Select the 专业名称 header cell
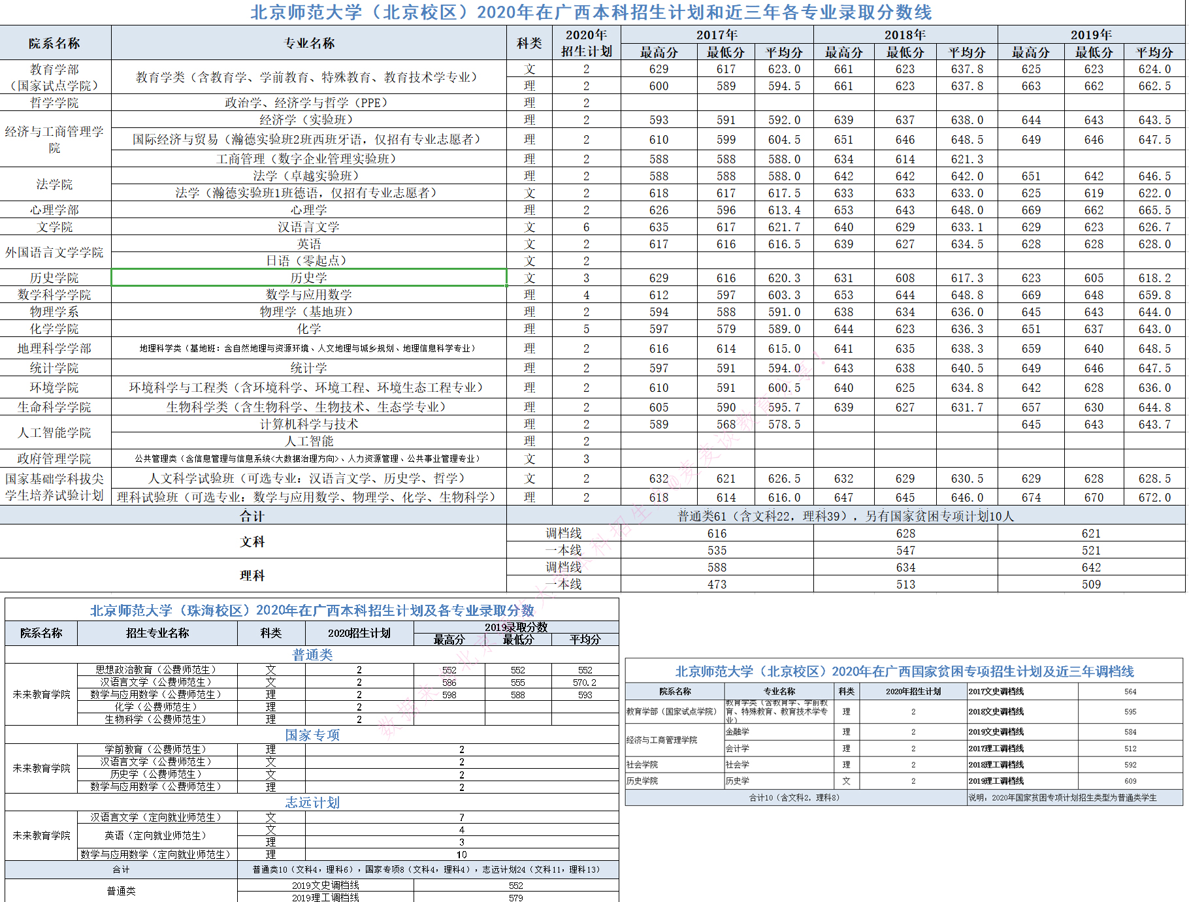Image resolution: width=1189 pixels, height=902 pixels. point(309,42)
